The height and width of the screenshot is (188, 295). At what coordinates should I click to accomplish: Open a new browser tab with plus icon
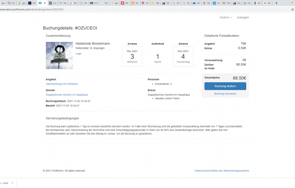pyautogui.click(x=276, y=3)
